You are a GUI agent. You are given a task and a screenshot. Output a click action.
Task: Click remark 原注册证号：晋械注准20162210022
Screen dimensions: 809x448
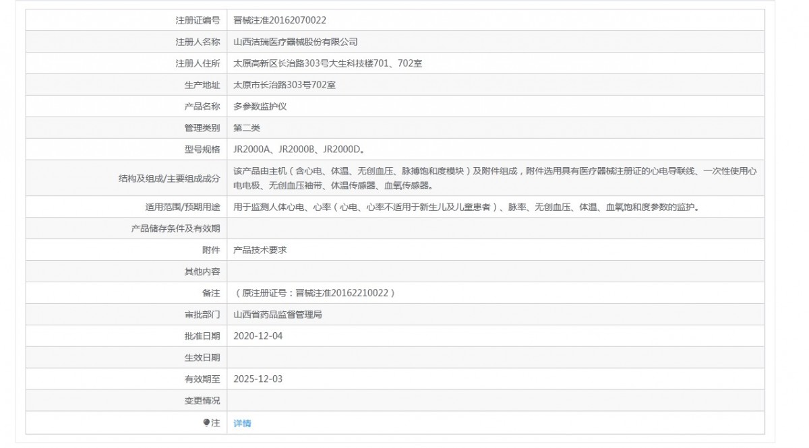coord(314,293)
